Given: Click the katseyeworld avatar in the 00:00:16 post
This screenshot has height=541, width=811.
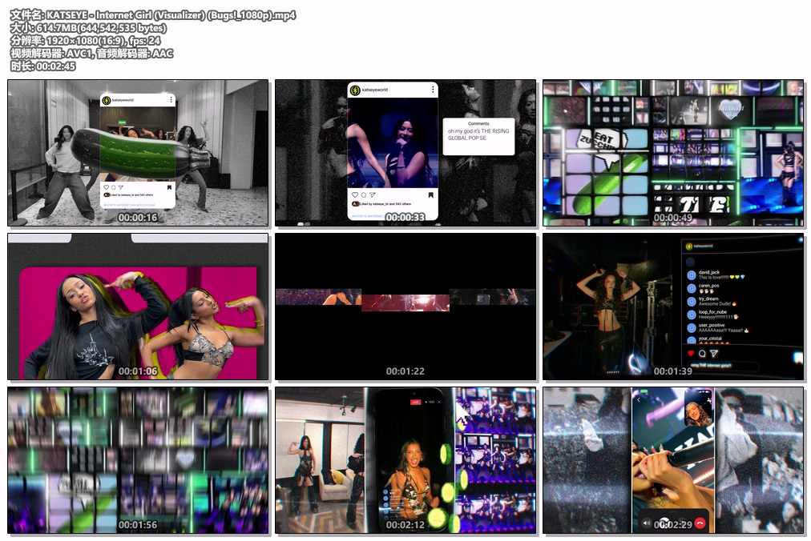Looking at the screenshot, I should (x=107, y=101).
